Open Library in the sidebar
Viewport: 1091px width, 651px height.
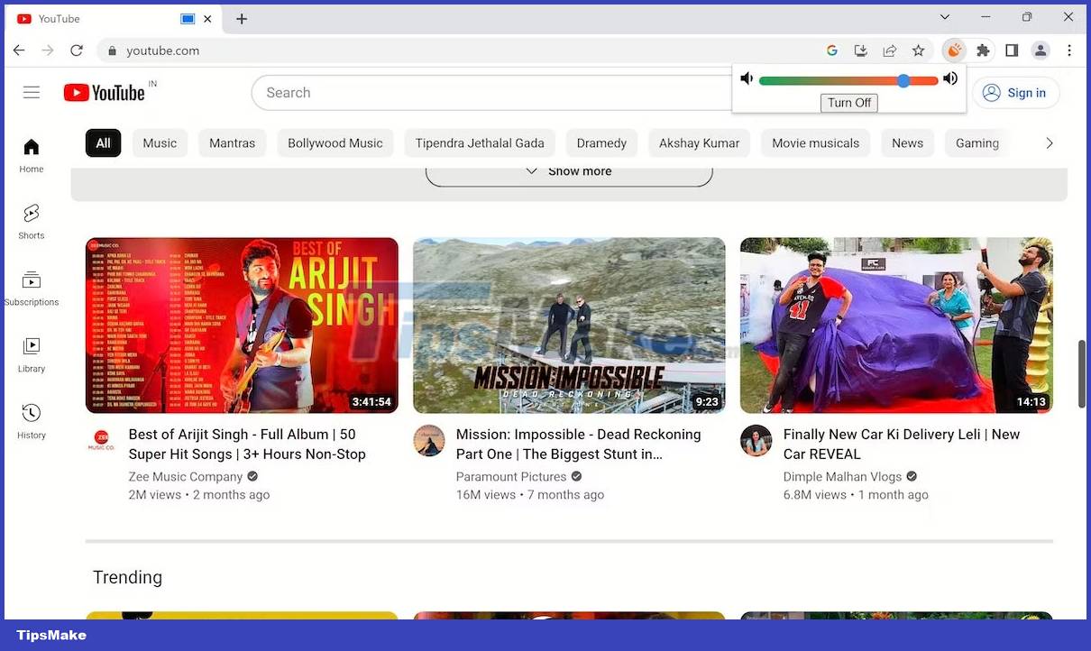coord(32,354)
